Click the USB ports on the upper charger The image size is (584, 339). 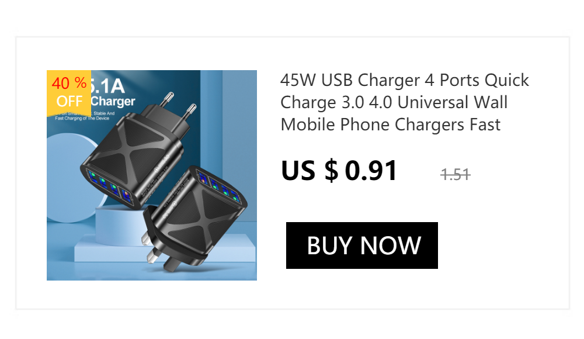pyautogui.click(x=109, y=186)
